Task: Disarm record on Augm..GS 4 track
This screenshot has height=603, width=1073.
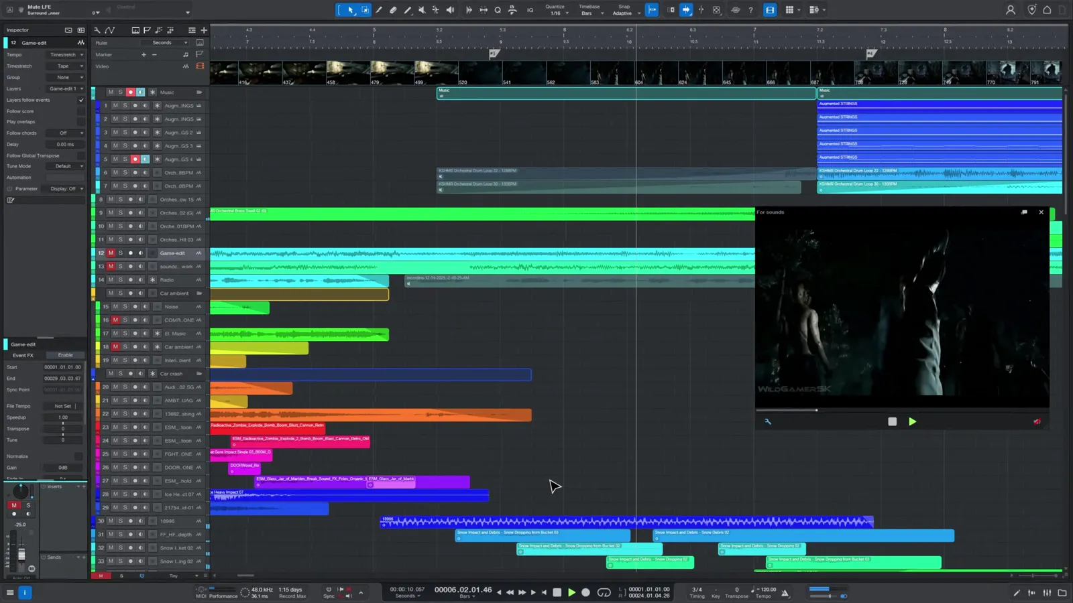Action: pos(135,159)
